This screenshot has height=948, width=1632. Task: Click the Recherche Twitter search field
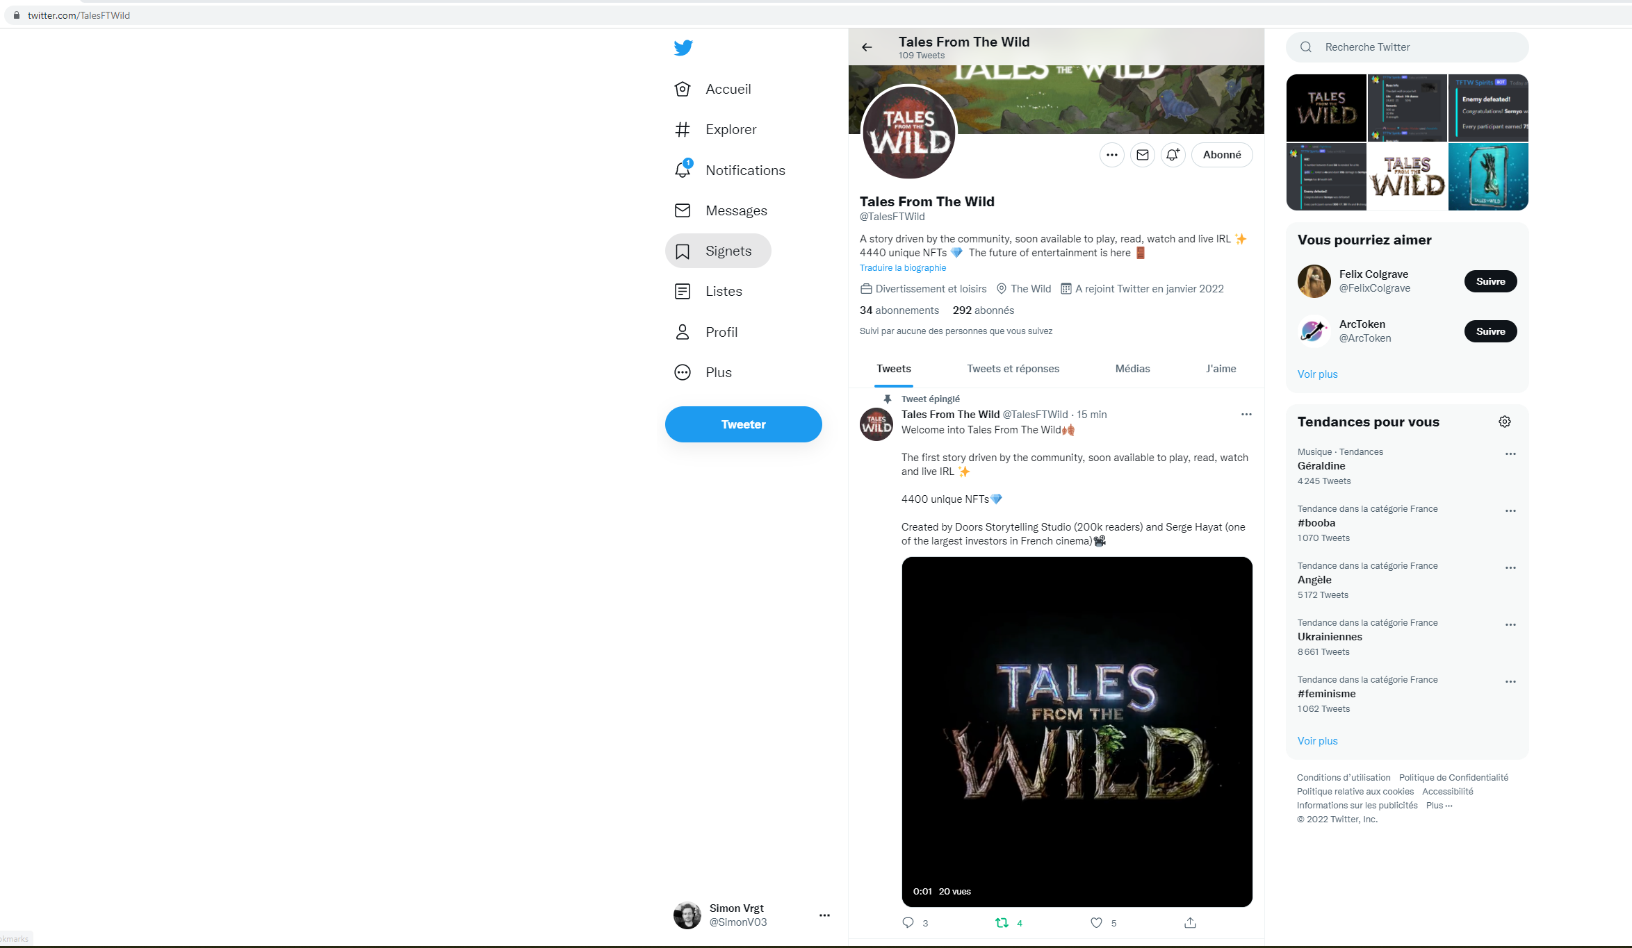point(1407,47)
